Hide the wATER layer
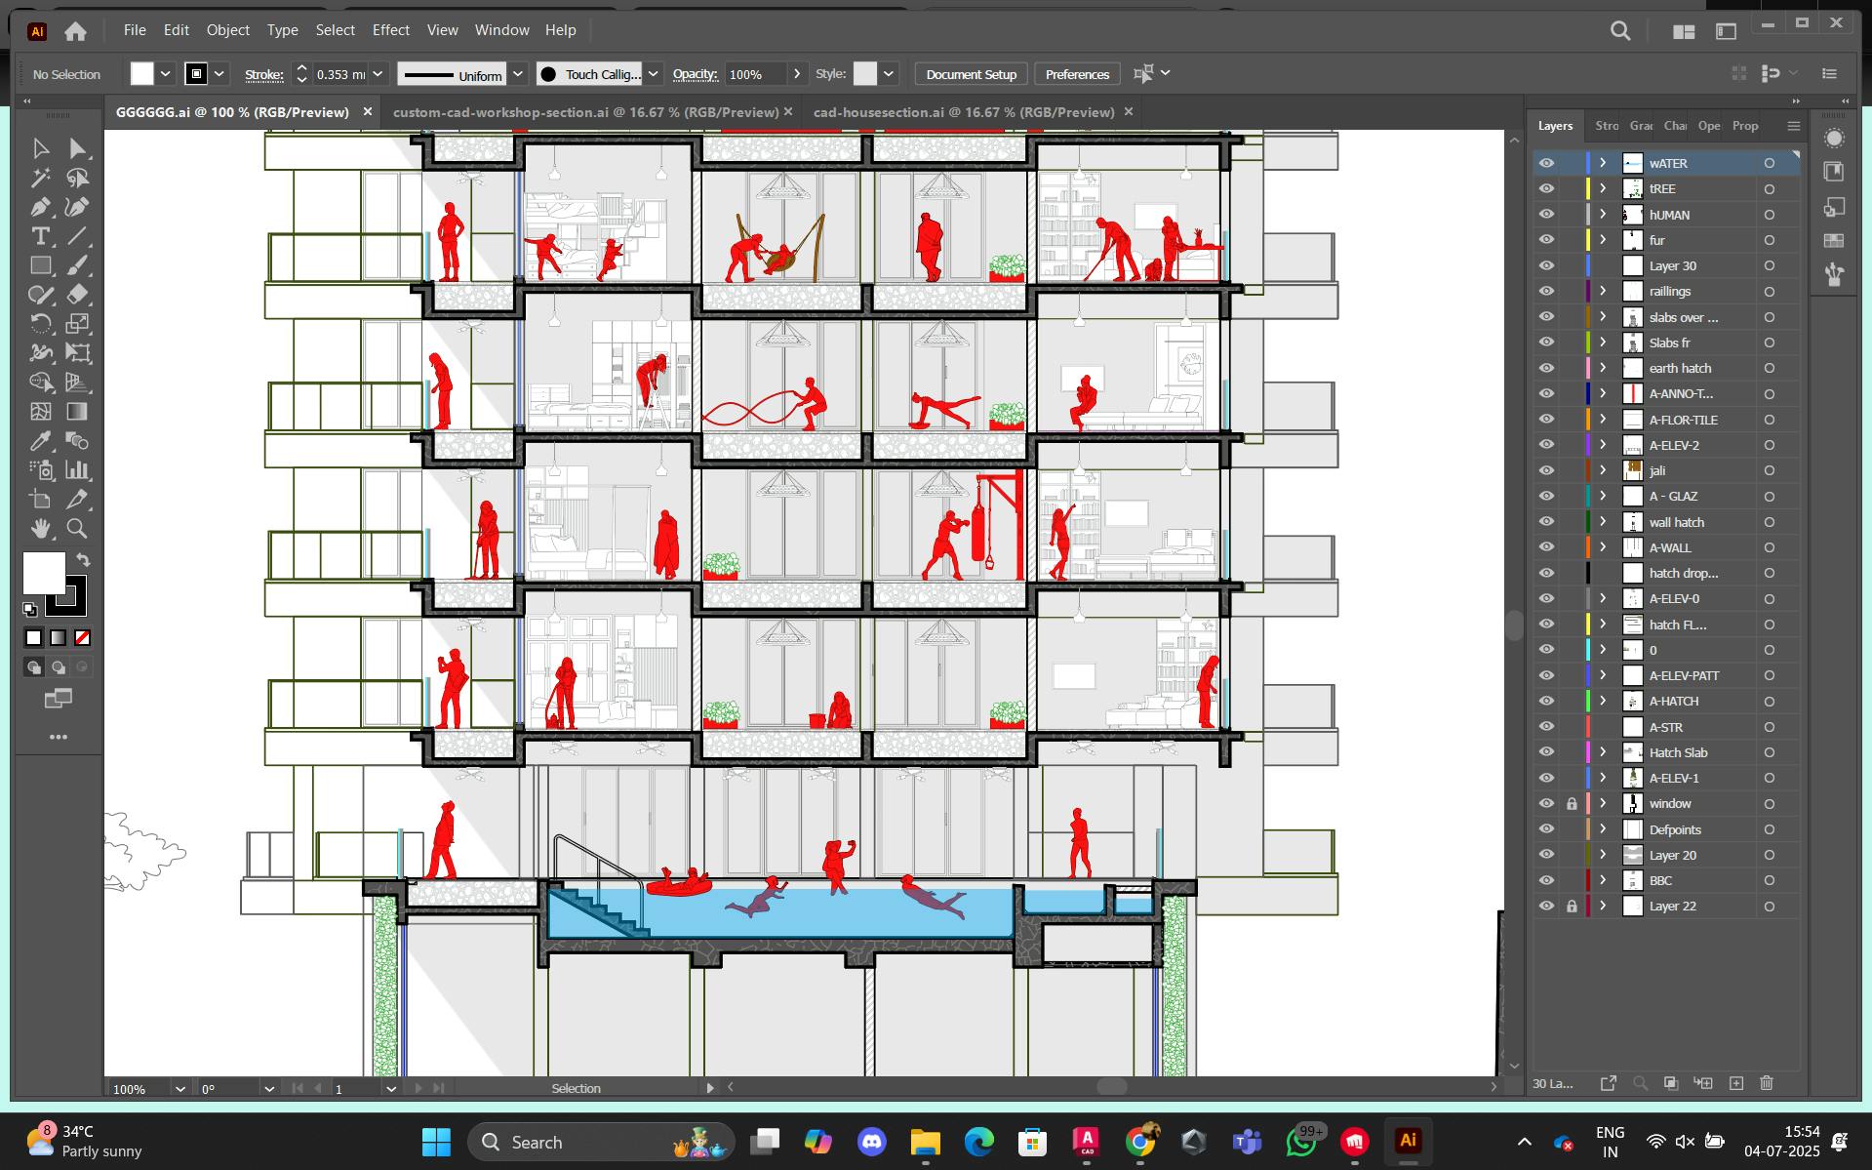This screenshot has width=1872, height=1170. coord(1546,163)
